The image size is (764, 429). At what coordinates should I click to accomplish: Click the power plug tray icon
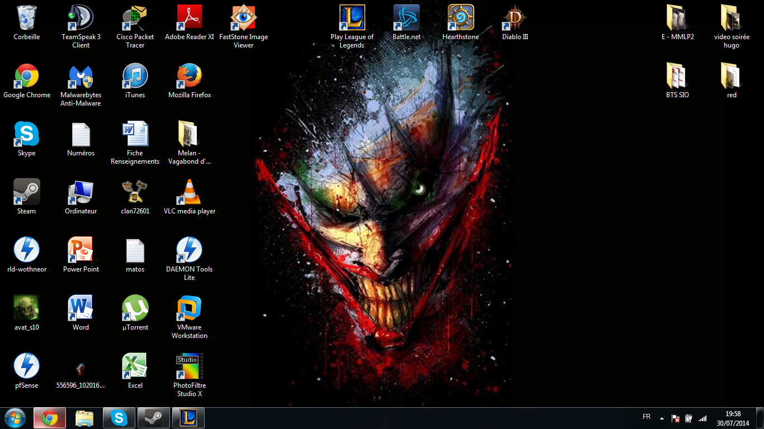(689, 418)
